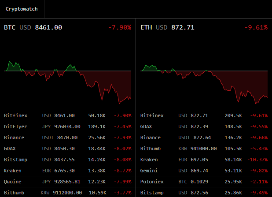The height and width of the screenshot is (197, 272).
Task: Select the BTC header -7.90% change
Action: coord(120,27)
